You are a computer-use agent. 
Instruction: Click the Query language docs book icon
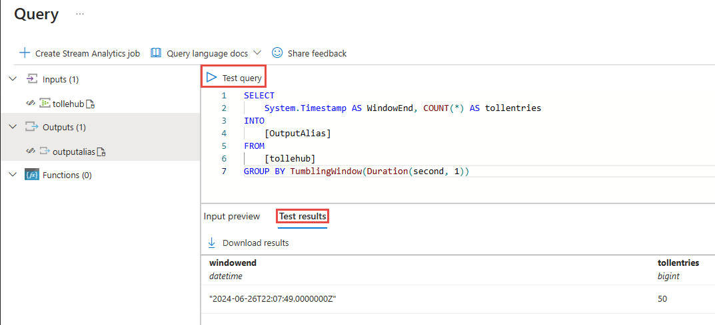(x=156, y=53)
